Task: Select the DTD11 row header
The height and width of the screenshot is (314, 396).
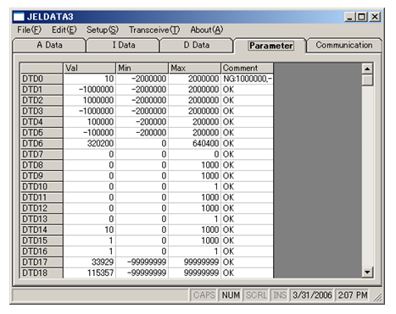Action: click(42, 197)
